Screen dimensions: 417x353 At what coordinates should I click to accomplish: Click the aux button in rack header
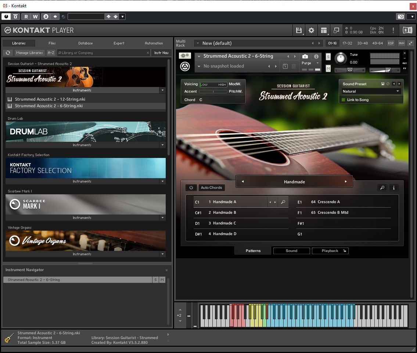point(401,43)
